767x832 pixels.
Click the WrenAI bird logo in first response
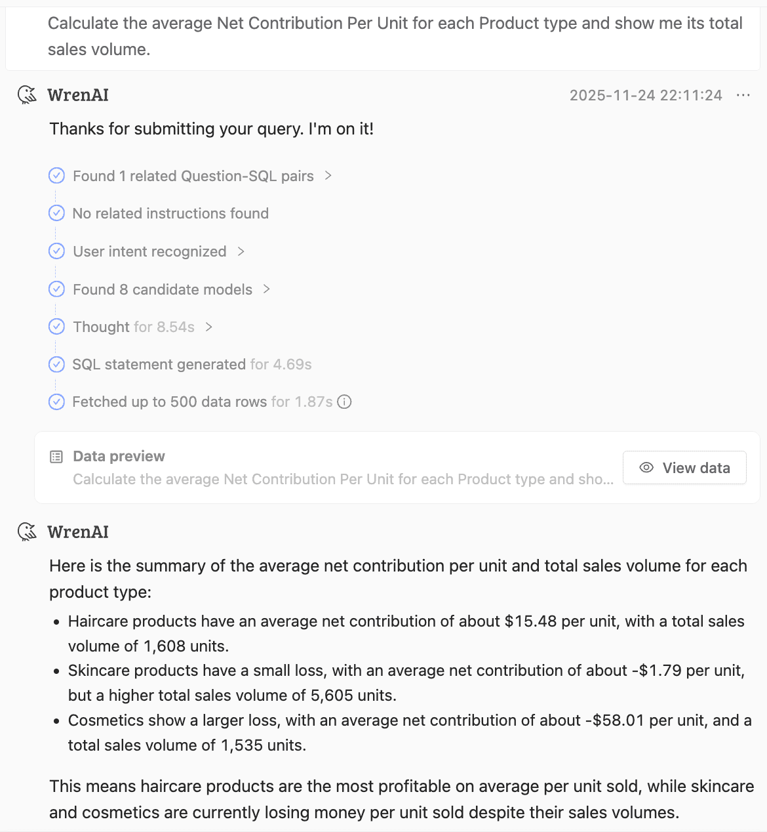pyautogui.click(x=27, y=95)
